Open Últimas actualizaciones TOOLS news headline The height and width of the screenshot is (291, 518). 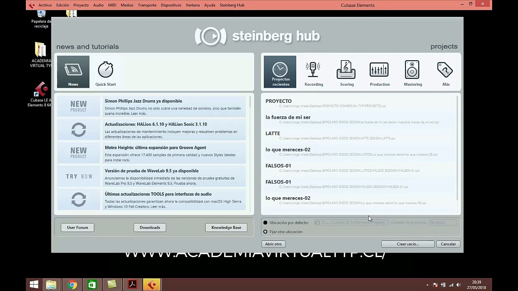[158, 194]
